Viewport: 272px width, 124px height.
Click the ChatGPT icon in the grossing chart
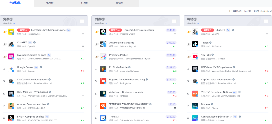click(x=195, y=32)
